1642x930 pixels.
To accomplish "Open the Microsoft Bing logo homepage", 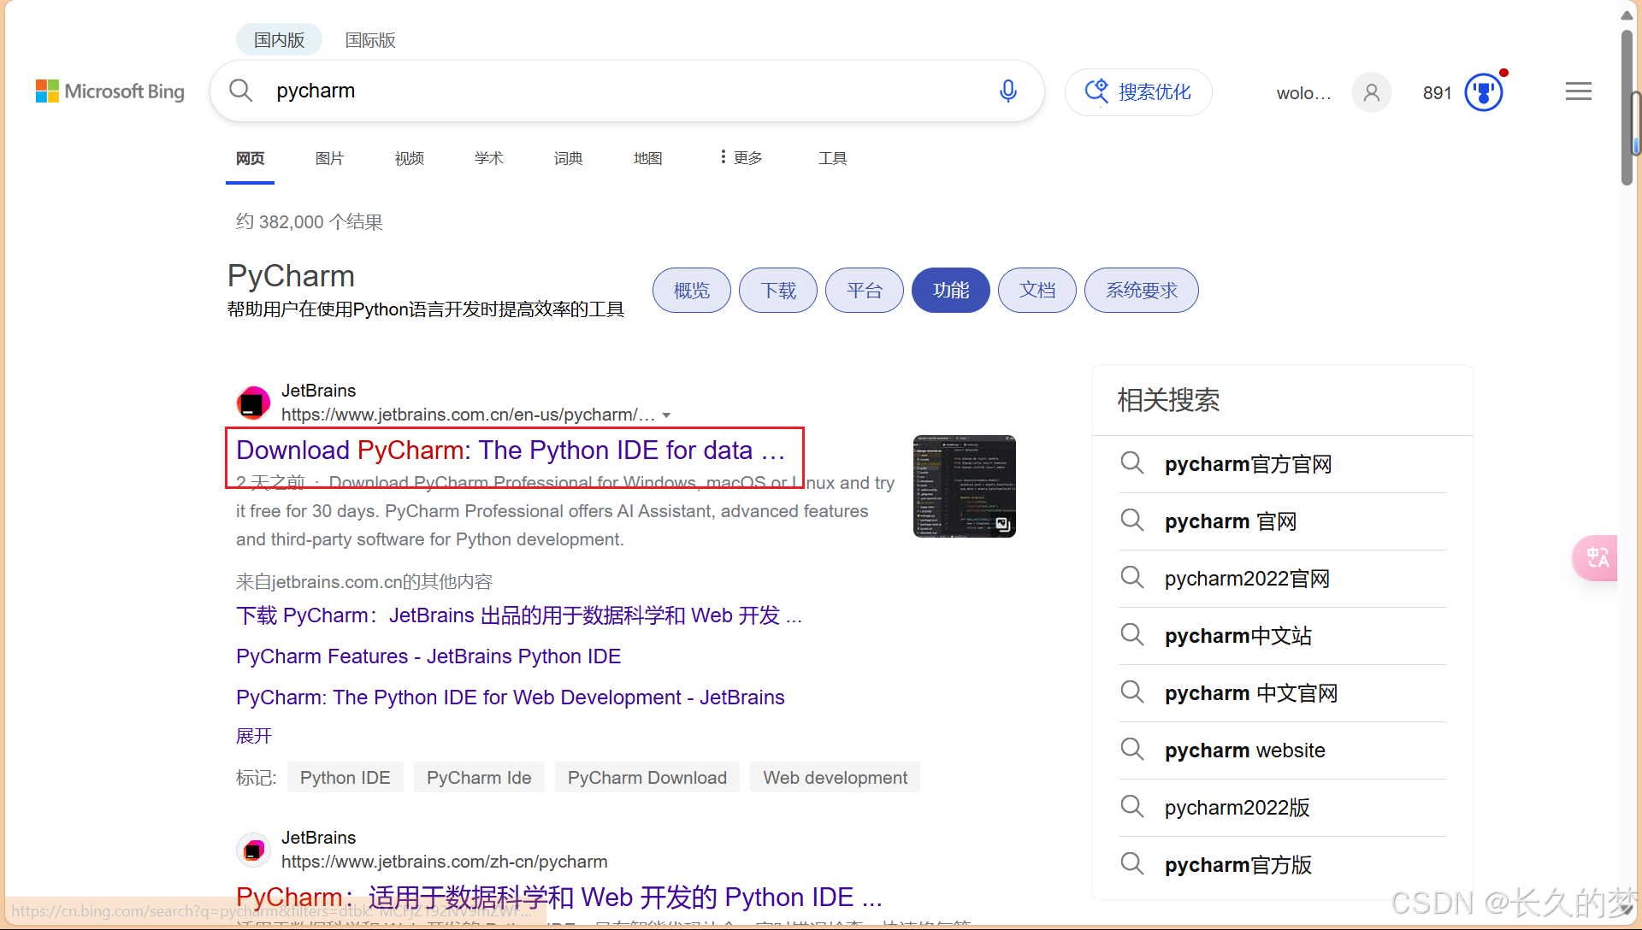I will coord(110,91).
